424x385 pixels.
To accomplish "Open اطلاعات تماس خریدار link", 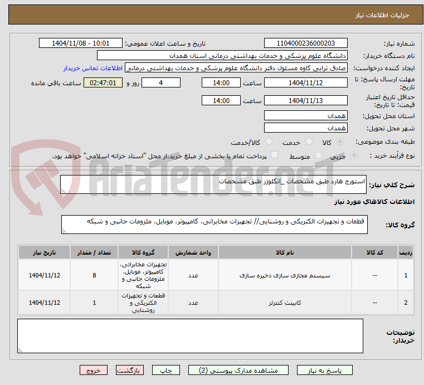I will [92, 68].
